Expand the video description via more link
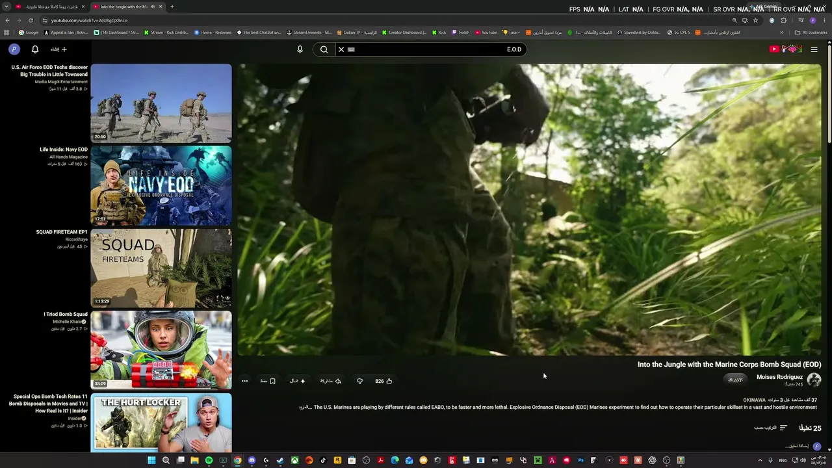Viewport: 832px width, 468px height. click(305, 408)
